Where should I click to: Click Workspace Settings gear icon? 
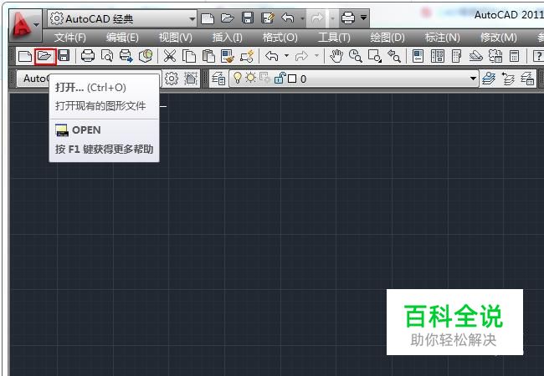tap(172, 79)
